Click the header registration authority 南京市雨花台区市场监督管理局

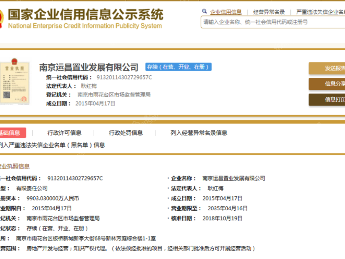[114, 95]
